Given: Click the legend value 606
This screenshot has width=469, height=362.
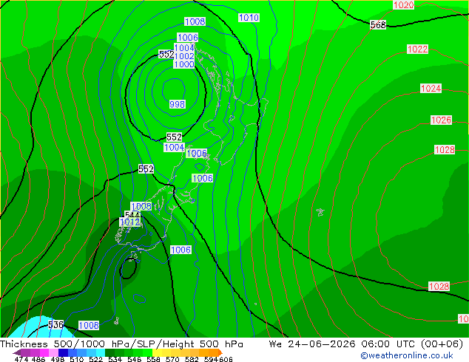Looking at the screenshot, I should click(x=226, y=359).
